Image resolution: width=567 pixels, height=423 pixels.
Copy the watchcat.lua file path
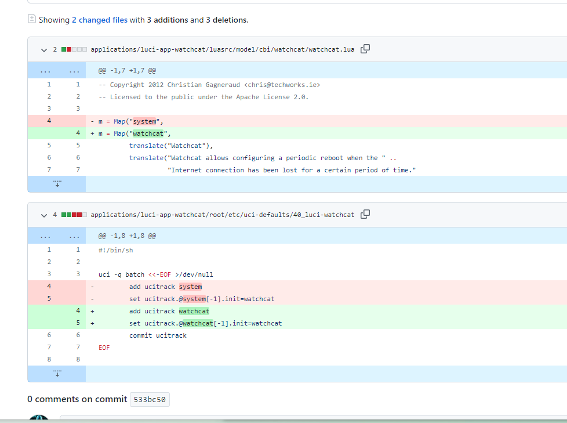pyautogui.click(x=365, y=49)
